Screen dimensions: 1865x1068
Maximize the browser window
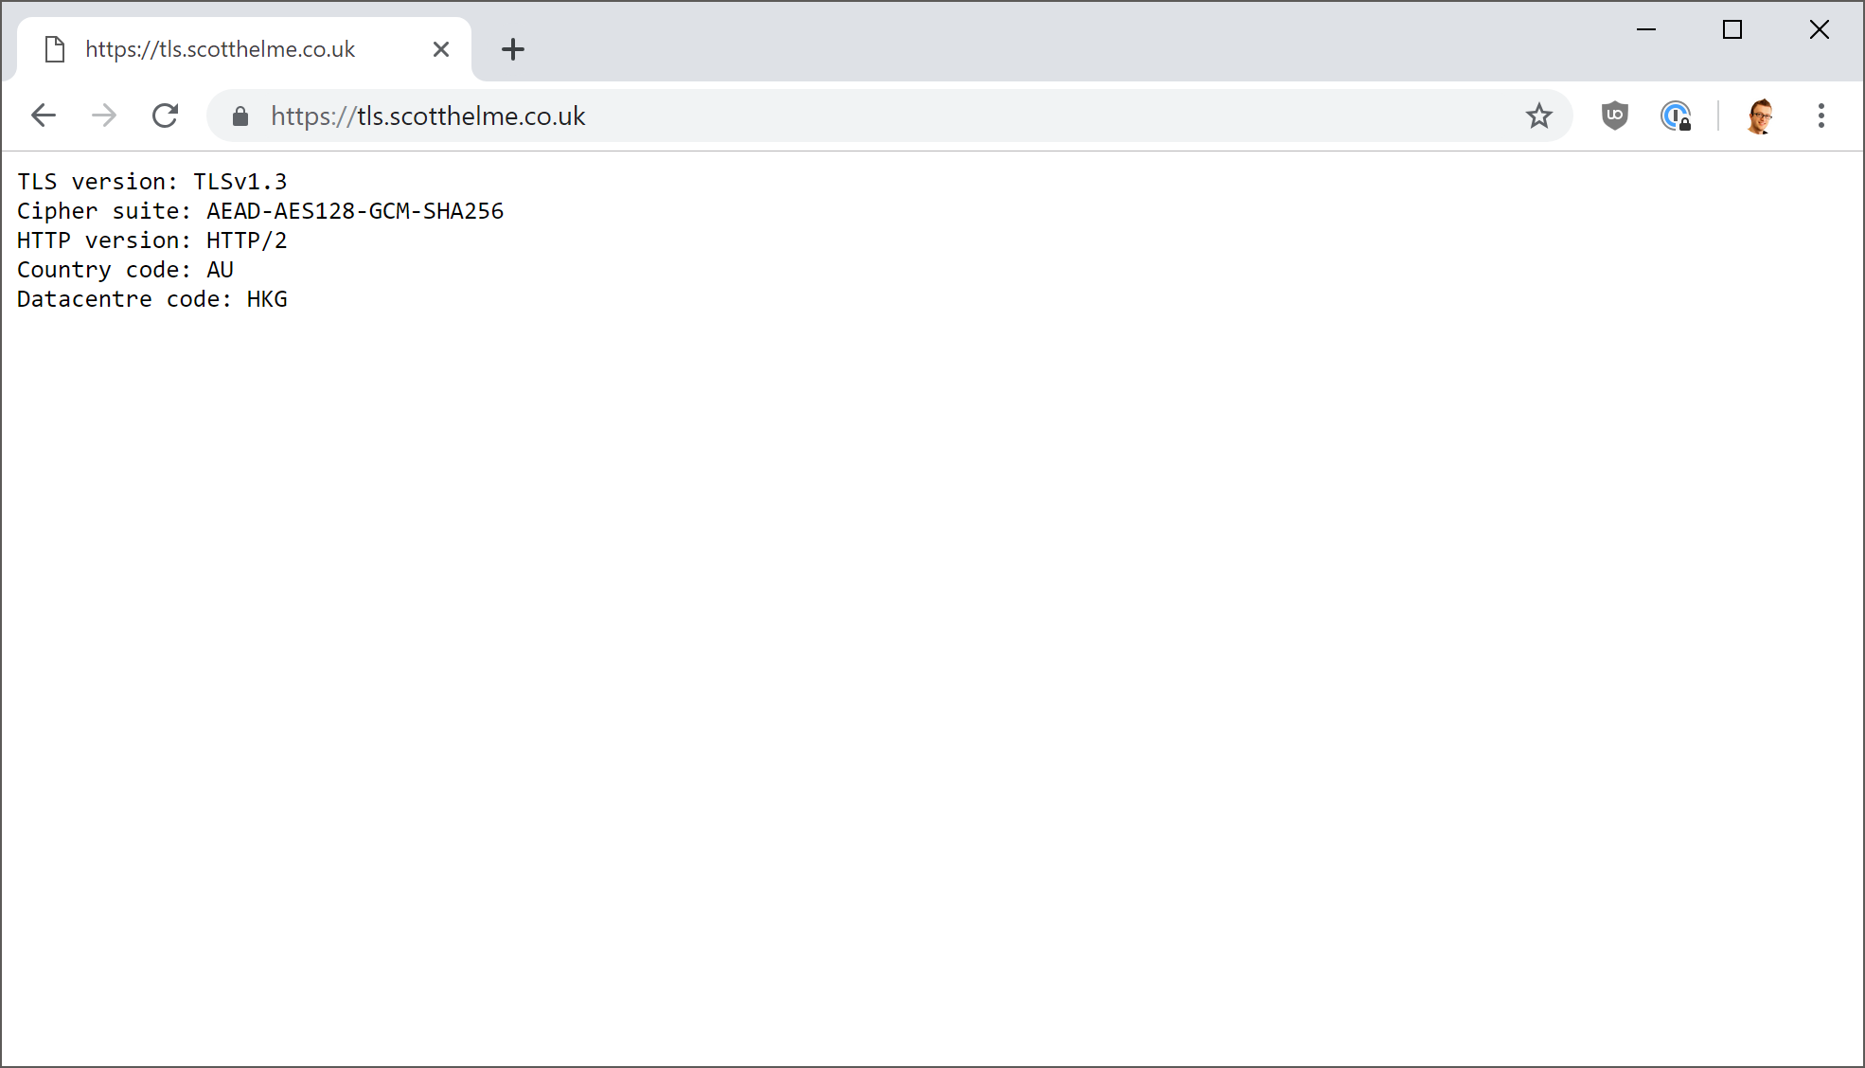1732,29
